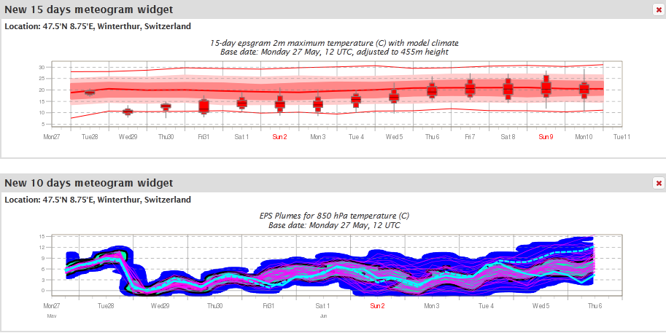Click the Mon 3 label on the epsgram axis
This screenshot has width=666, height=333.
[318, 137]
